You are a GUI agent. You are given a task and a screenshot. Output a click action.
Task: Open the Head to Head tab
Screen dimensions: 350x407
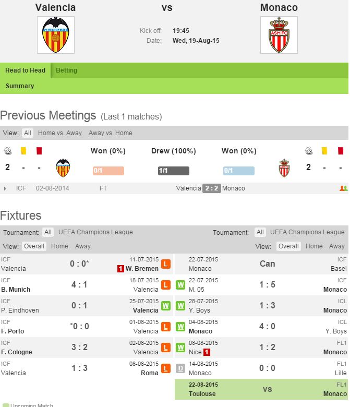click(x=25, y=70)
